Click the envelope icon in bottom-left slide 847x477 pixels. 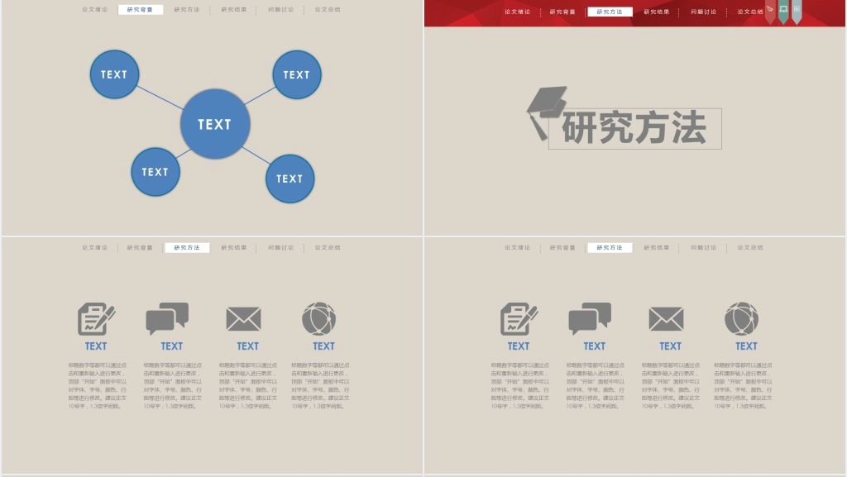243,319
